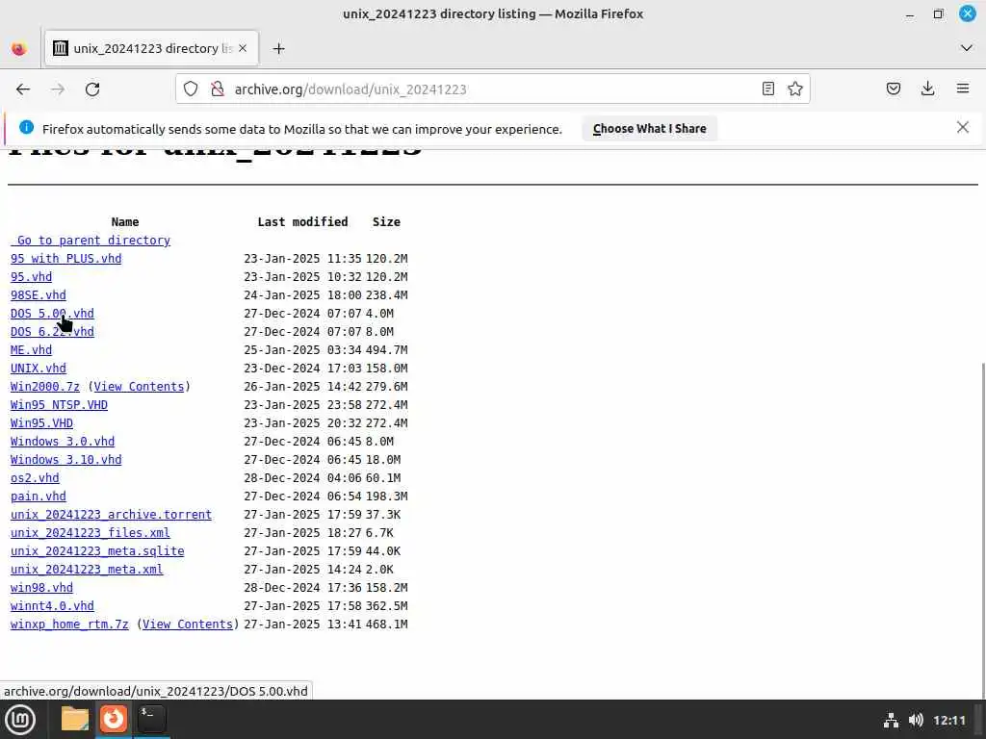Image resolution: width=986 pixels, height=739 pixels.
Task: Expand the list all tabs chevron
Action: 967,48
